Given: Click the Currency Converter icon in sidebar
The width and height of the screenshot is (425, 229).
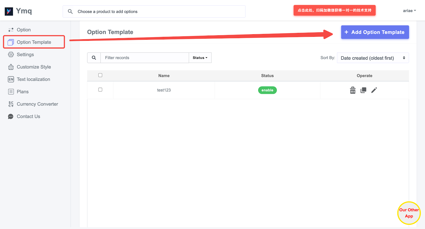Looking at the screenshot, I should [11, 104].
